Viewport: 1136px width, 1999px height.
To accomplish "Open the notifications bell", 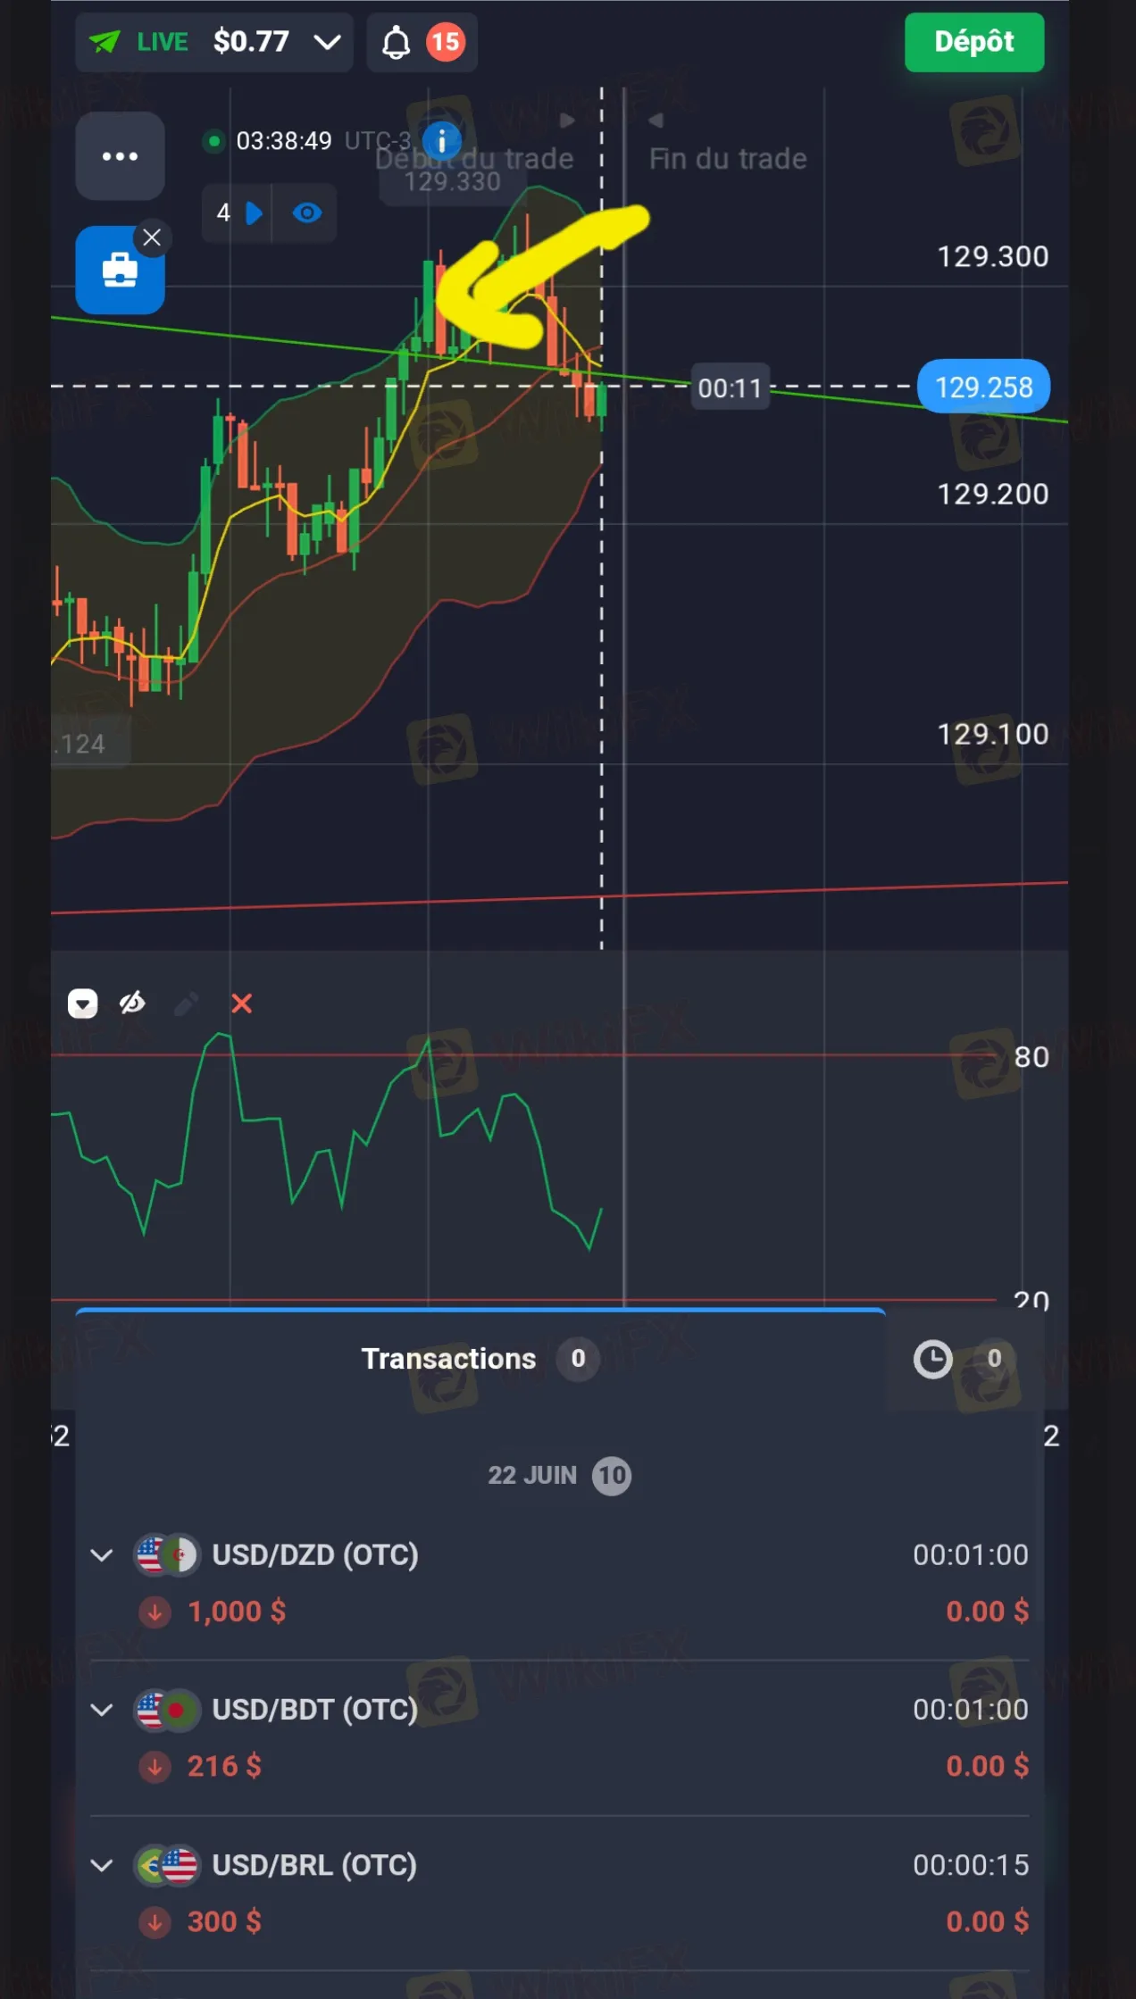I will (x=397, y=43).
